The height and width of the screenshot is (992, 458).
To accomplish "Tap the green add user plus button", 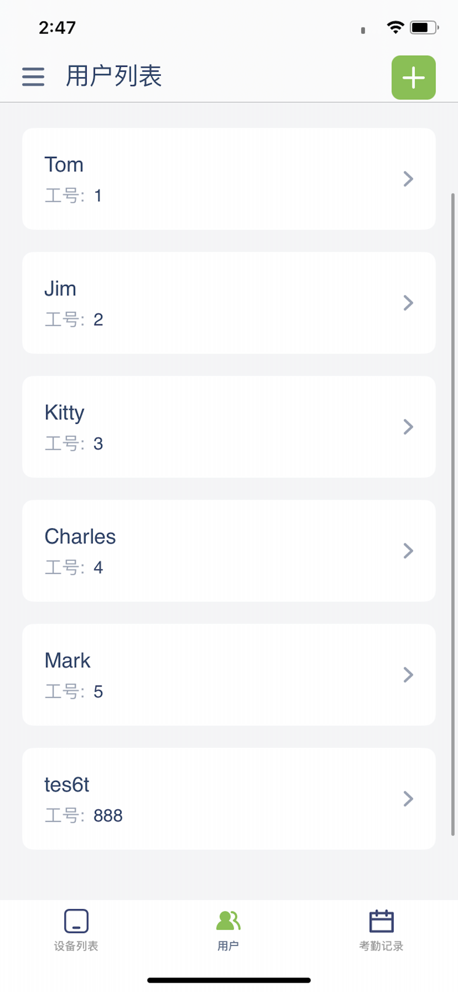I will pyautogui.click(x=413, y=78).
